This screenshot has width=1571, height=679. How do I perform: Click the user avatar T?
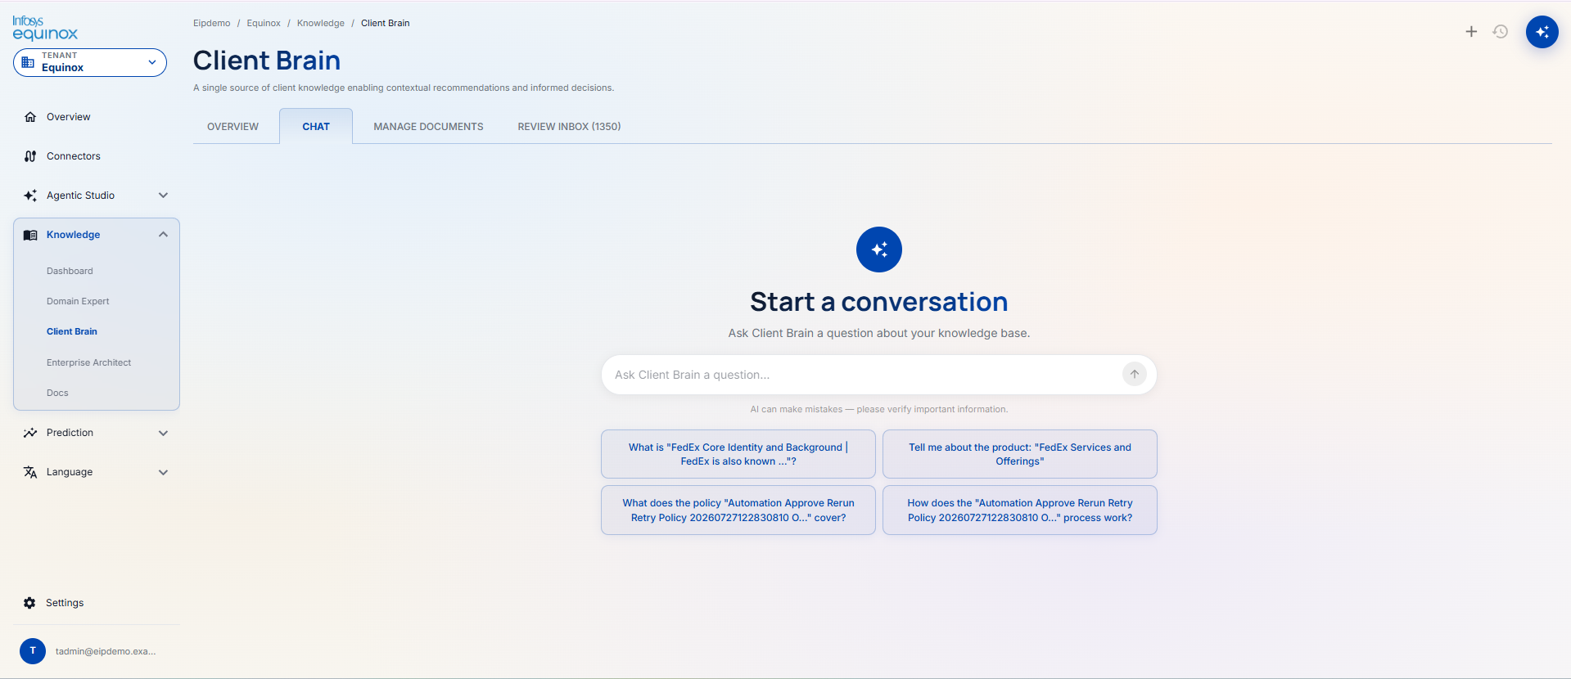tap(33, 651)
